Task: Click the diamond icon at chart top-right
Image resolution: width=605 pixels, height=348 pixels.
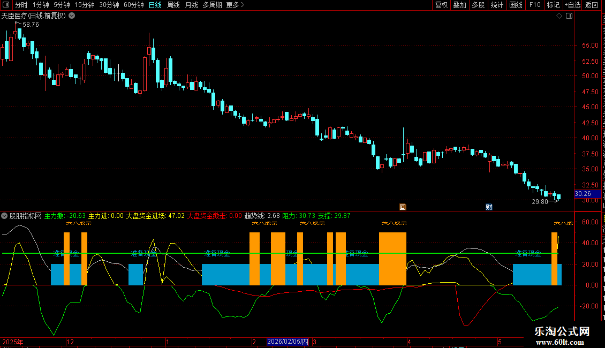Action: [x=559, y=16]
